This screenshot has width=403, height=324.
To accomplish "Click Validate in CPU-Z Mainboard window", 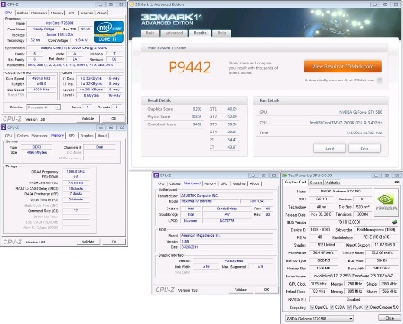I will coord(241,290).
